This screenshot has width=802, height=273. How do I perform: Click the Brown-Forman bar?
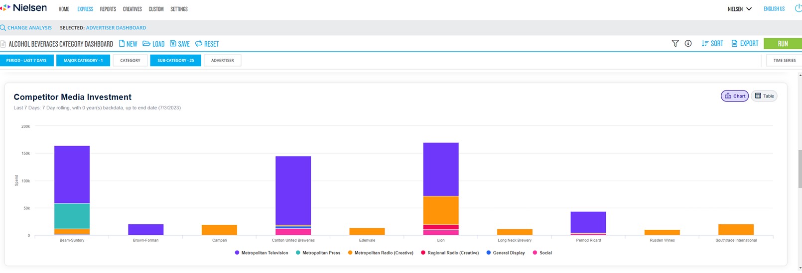145,229
